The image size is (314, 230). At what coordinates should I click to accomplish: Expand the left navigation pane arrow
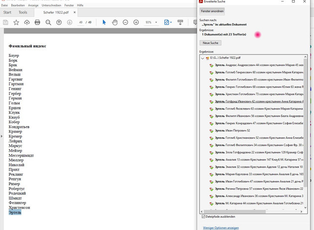1,136
